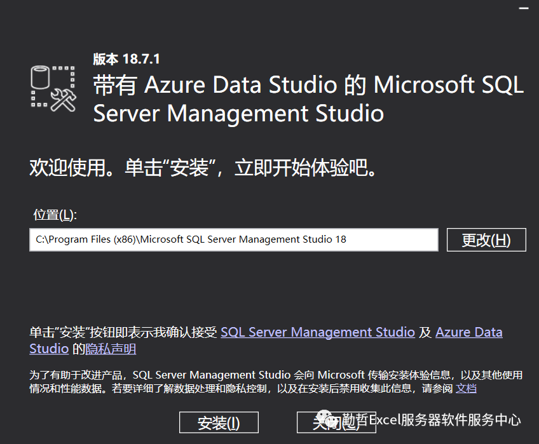Click the 版本 18.7.1 version text
The image size is (539, 444).
(x=126, y=59)
